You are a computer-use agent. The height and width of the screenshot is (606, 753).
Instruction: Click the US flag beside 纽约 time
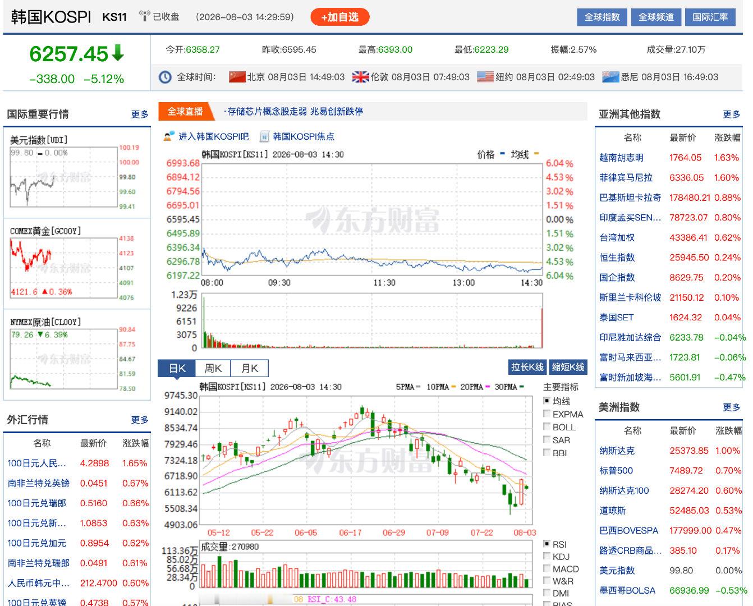[x=485, y=77]
